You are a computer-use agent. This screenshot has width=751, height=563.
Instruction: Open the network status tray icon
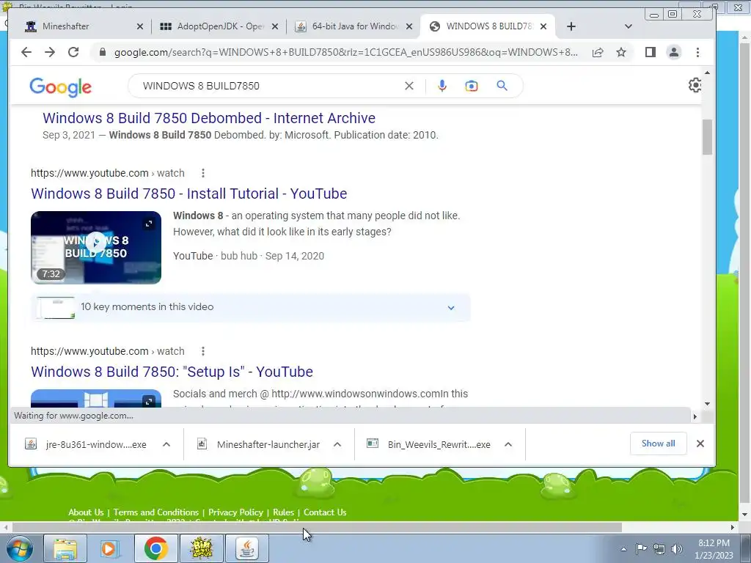click(659, 549)
